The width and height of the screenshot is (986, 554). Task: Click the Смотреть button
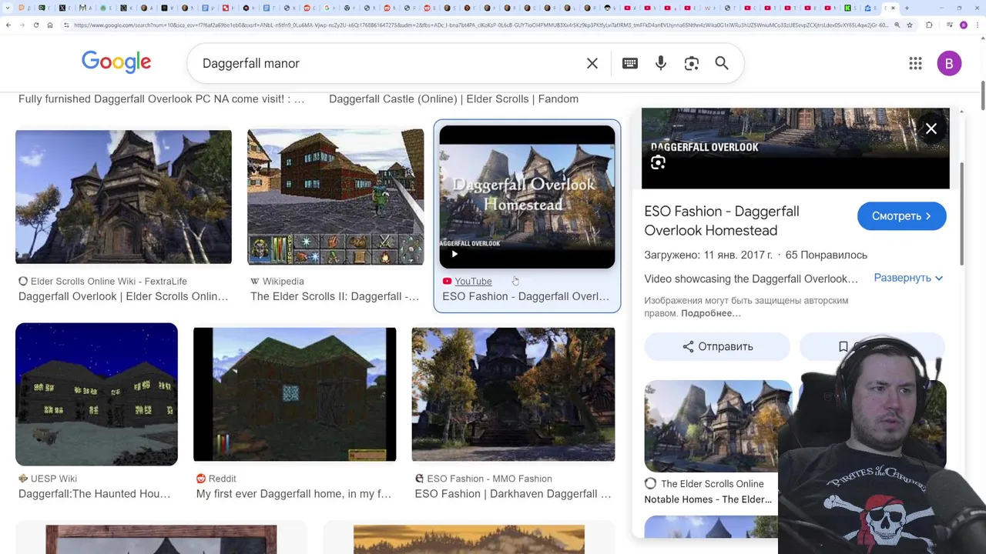pos(901,216)
